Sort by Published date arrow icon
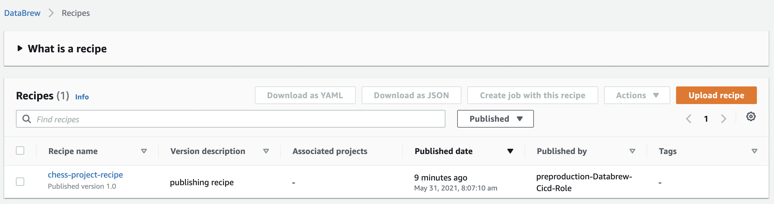The height and width of the screenshot is (204, 774). 510,151
